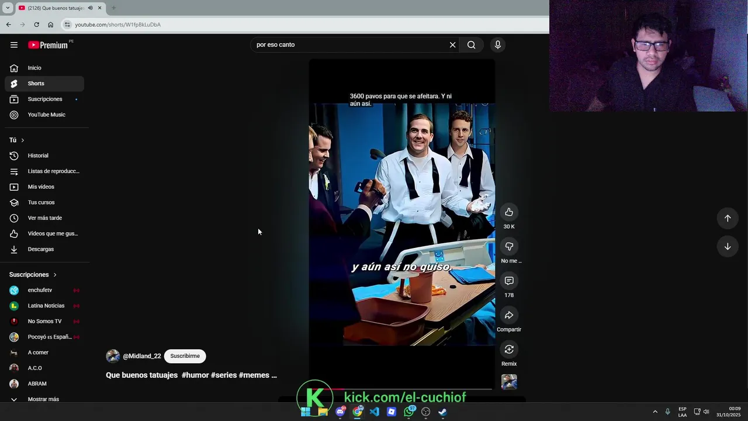Screen dimensions: 748x421
Task: Click the @Midland_22 channel avatar
Action: tap(113, 356)
